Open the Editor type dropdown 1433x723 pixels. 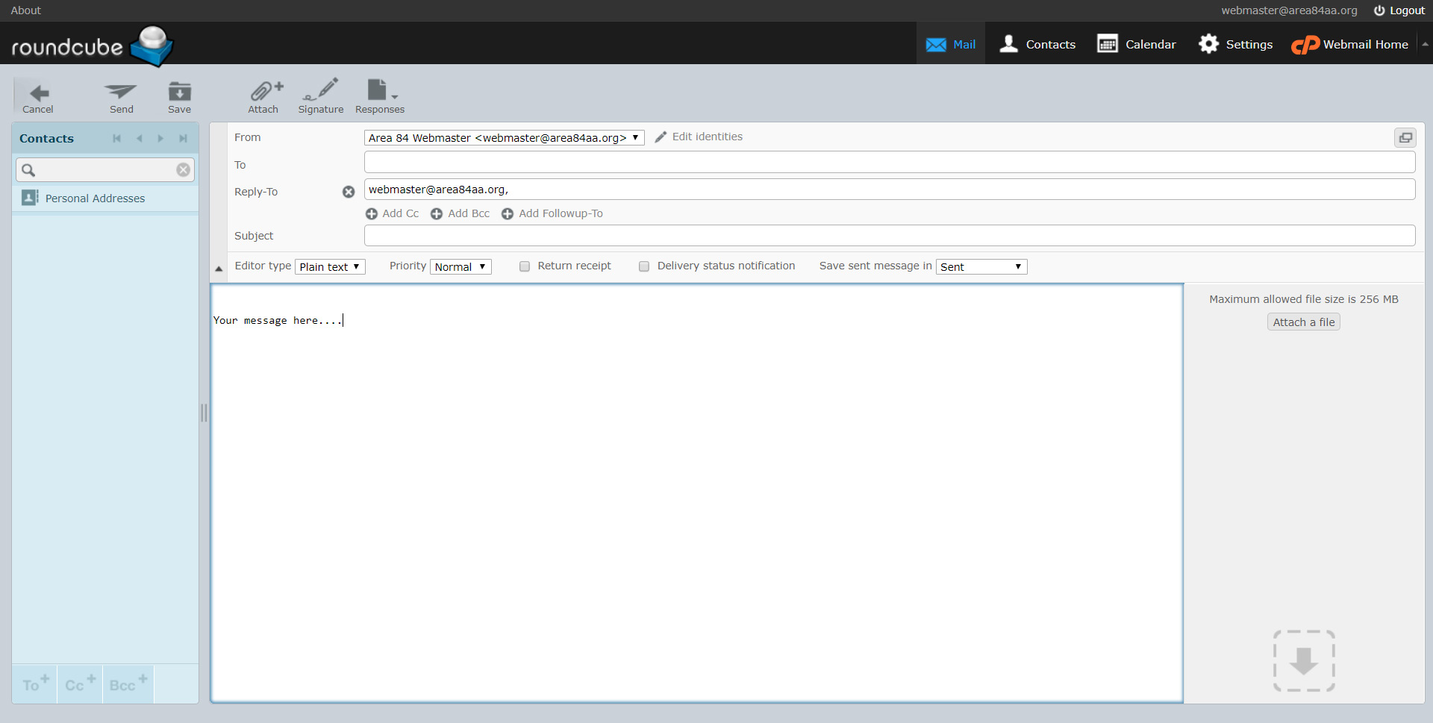[x=330, y=267]
